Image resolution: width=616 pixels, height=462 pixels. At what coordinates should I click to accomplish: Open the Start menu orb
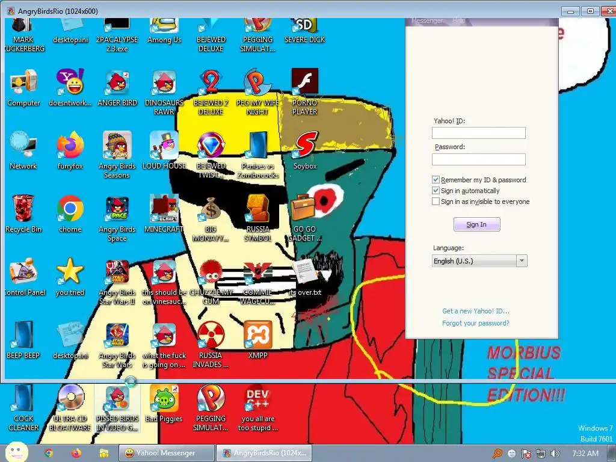point(16,452)
